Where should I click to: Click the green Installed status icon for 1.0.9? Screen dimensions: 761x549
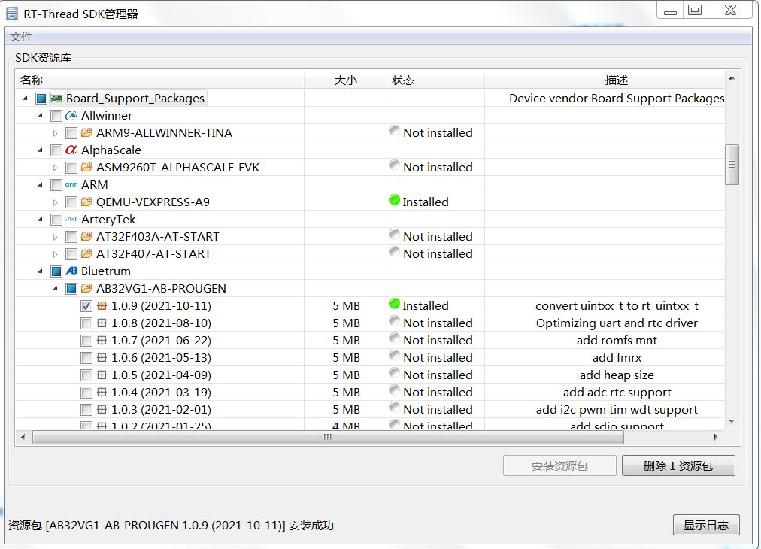[x=395, y=304]
